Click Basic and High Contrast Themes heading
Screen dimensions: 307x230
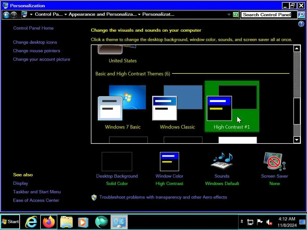click(133, 74)
